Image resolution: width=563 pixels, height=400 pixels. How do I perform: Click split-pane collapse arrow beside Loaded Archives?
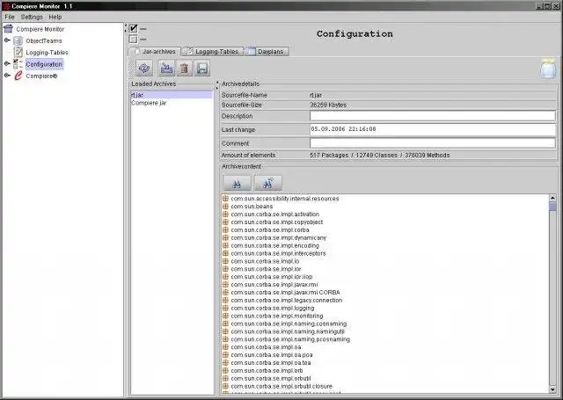[217, 84]
